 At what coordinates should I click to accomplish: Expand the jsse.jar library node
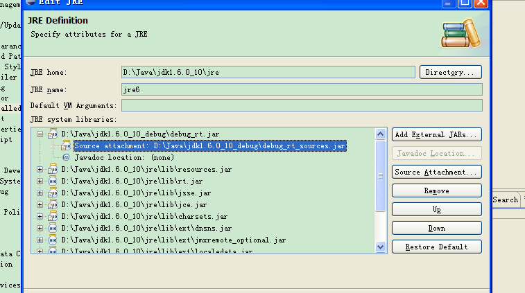(x=40, y=193)
